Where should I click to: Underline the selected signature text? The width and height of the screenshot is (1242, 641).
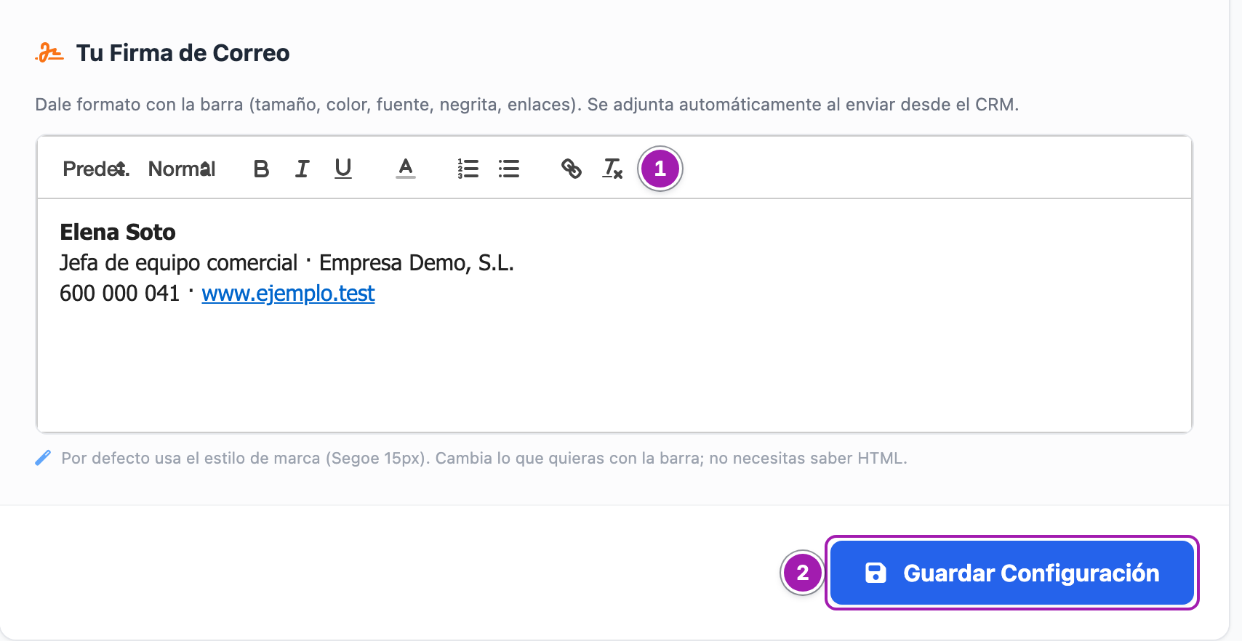pyautogui.click(x=343, y=169)
